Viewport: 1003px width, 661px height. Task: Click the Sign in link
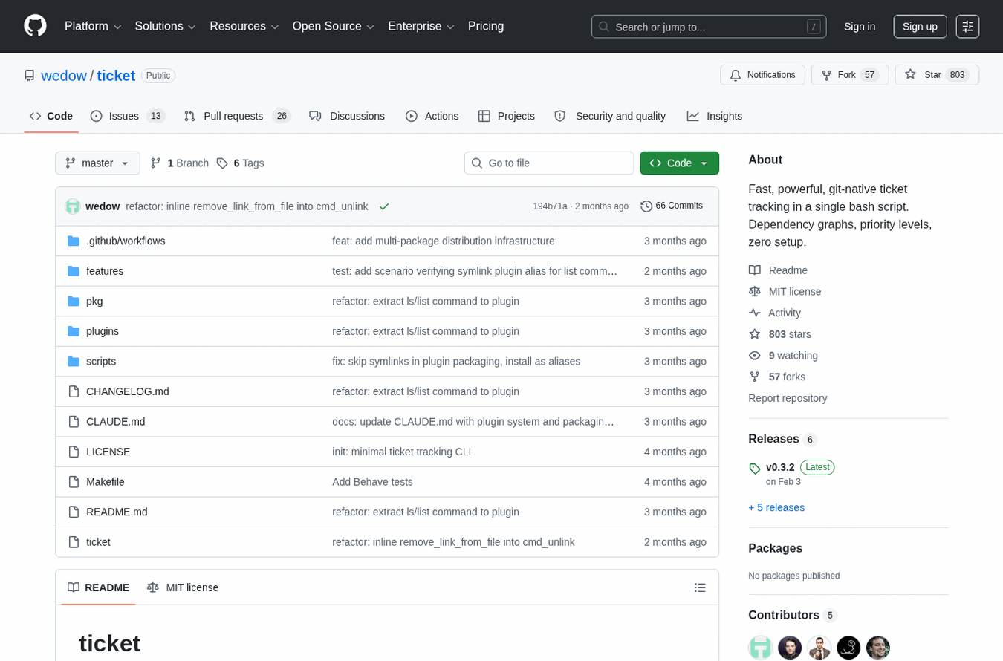pos(860,27)
